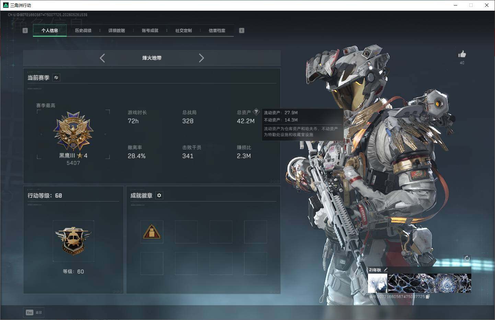The width and height of the screenshot is (495, 320).
Task: Click the refresh icon above the name card
Action: point(467,259)
